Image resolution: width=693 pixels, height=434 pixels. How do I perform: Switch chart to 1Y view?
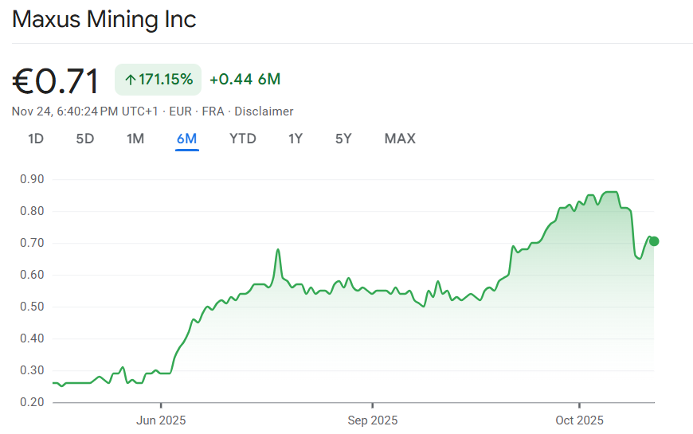point(296,139)
